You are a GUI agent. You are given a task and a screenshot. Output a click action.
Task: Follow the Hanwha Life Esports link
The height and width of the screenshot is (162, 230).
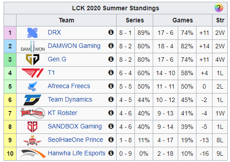click(x=76, y=153)
